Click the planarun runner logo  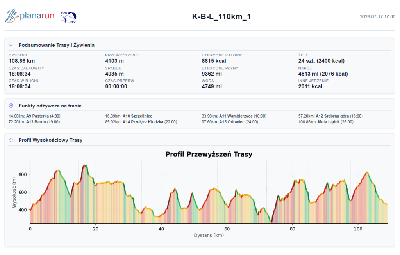tap(30, 16)
